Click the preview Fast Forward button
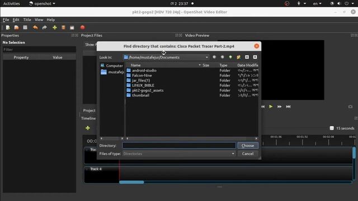The width and height of the screenshot is (358, 201). tap(280, 107)
